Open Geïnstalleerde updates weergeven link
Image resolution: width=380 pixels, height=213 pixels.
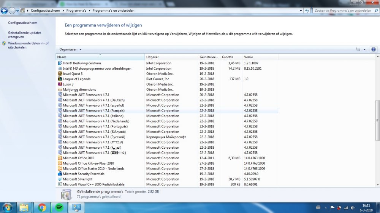pos(25,35)
